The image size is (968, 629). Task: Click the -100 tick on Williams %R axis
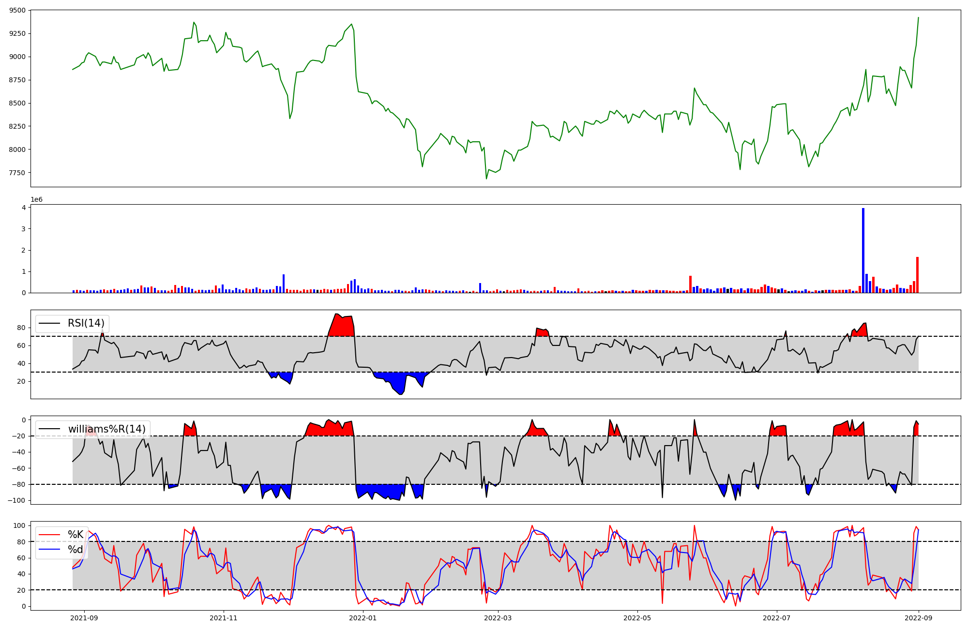(17, 500)
